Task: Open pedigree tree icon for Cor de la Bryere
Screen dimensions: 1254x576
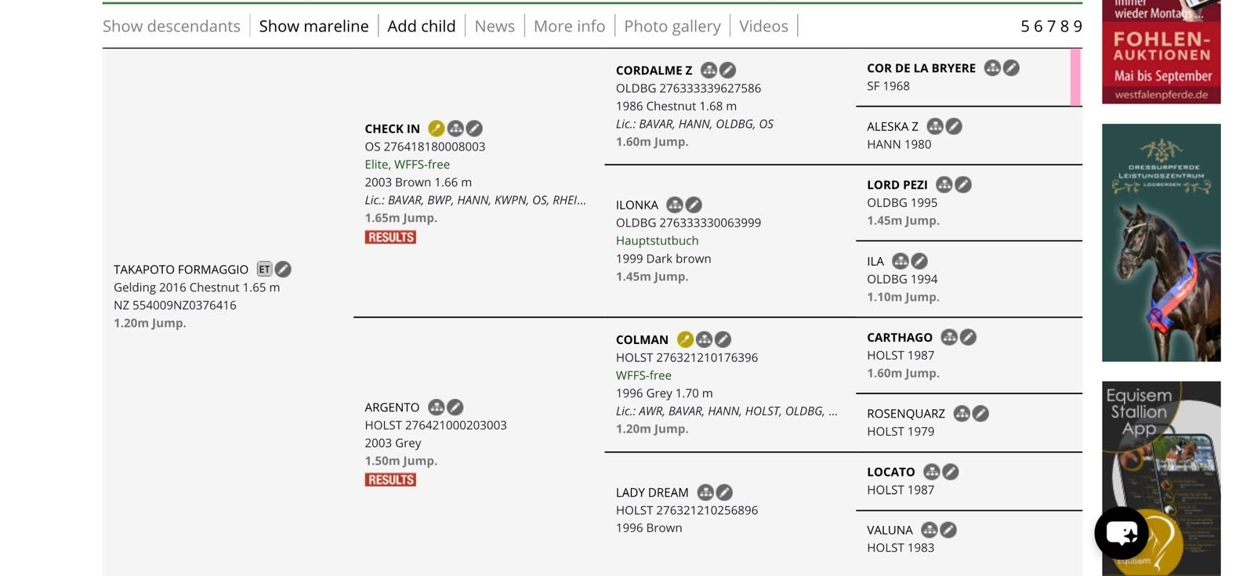Action: (x=992, y=68)
